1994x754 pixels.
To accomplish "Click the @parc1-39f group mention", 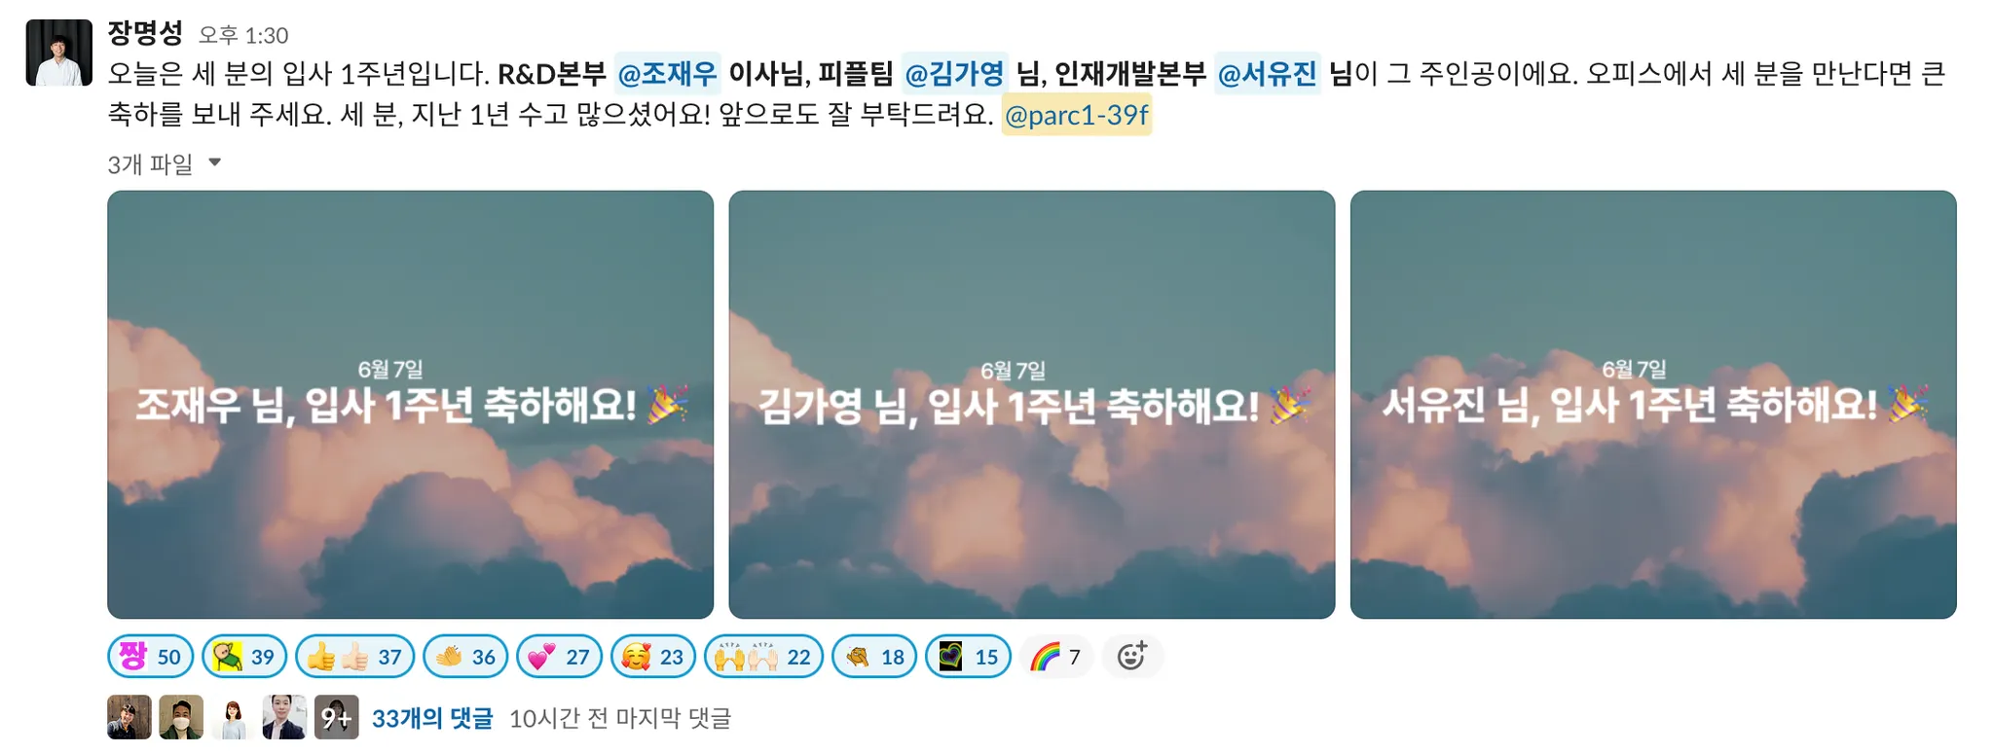I will (x=1077, y=115).
